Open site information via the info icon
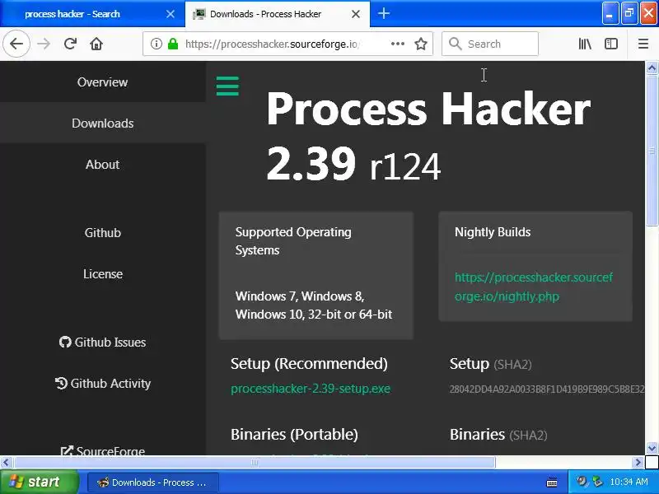This screenshot has width=659, height=494. coord(156,44)
